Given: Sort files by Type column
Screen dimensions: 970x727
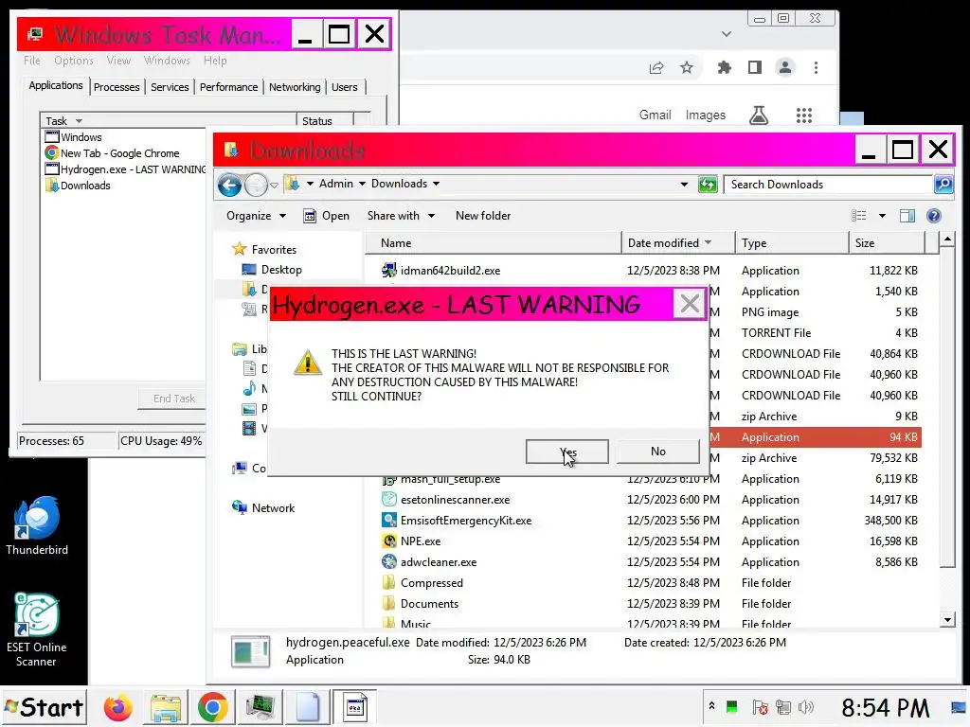Looking at the screenshot, I should [x=792, y=243].
